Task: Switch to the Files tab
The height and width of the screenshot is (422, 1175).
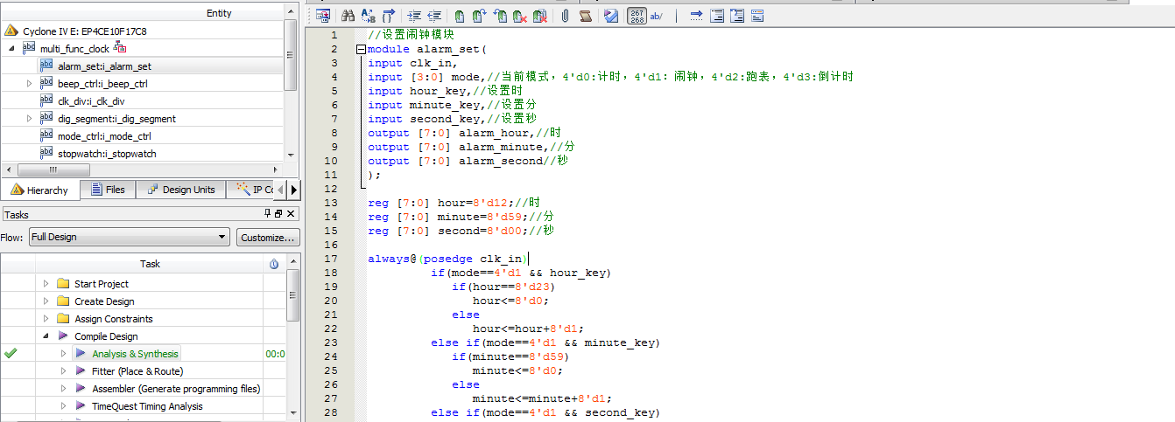Action: [x=107, y=190]
